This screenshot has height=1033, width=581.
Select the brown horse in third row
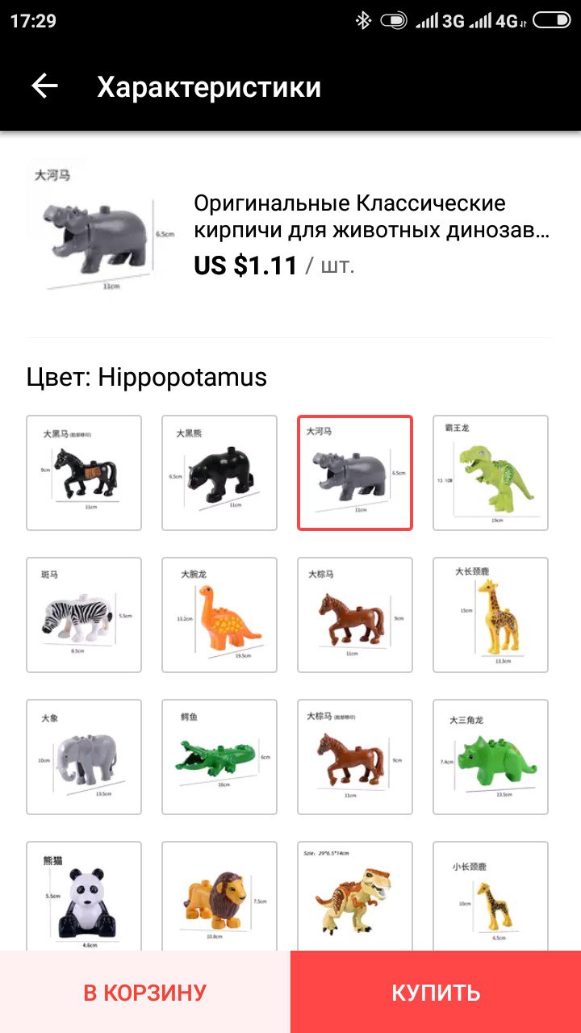(355, 757)
